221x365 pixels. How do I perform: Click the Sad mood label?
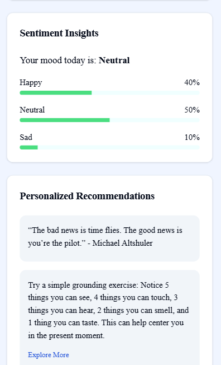26,137
